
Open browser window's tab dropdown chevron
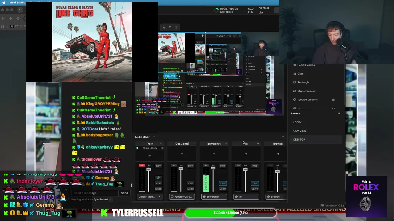pyautogui.click(x=20, y=10)
